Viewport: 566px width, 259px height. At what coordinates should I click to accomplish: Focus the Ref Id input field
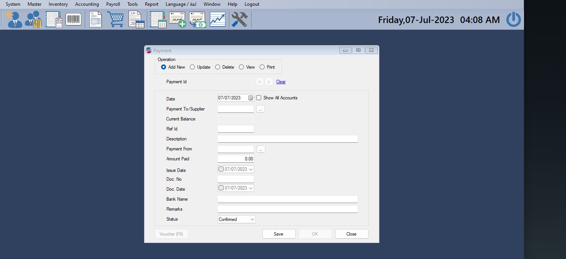click(x=236, y=129)
